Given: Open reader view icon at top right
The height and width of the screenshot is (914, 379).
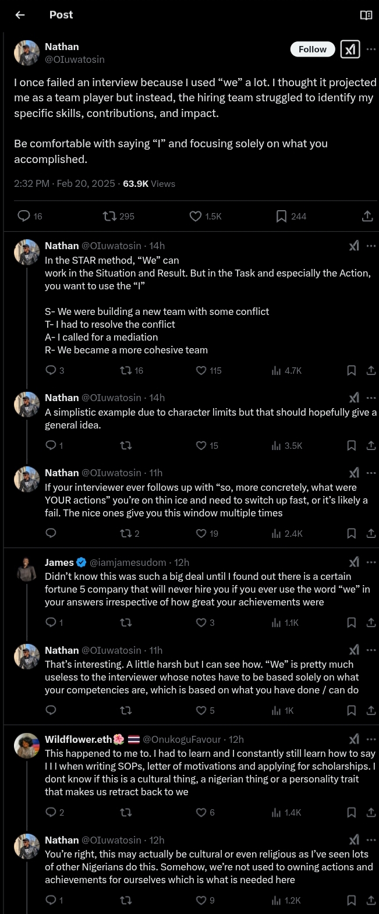Looking at the screenshot, I should pos(366,15).
